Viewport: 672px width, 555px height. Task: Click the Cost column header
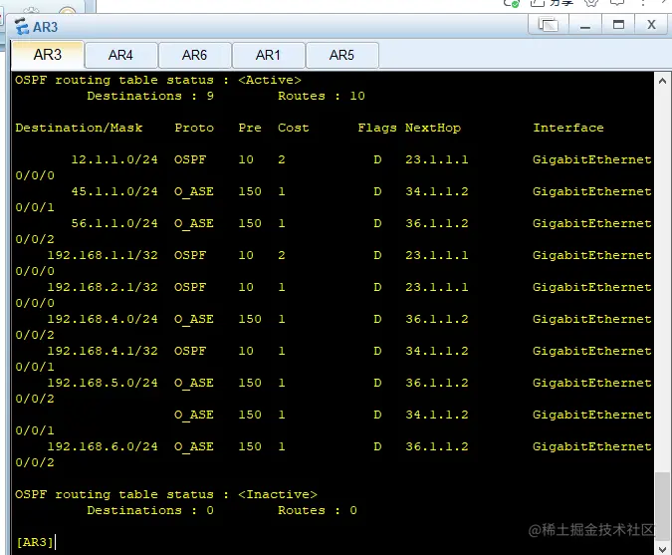(x=293, y=128)
